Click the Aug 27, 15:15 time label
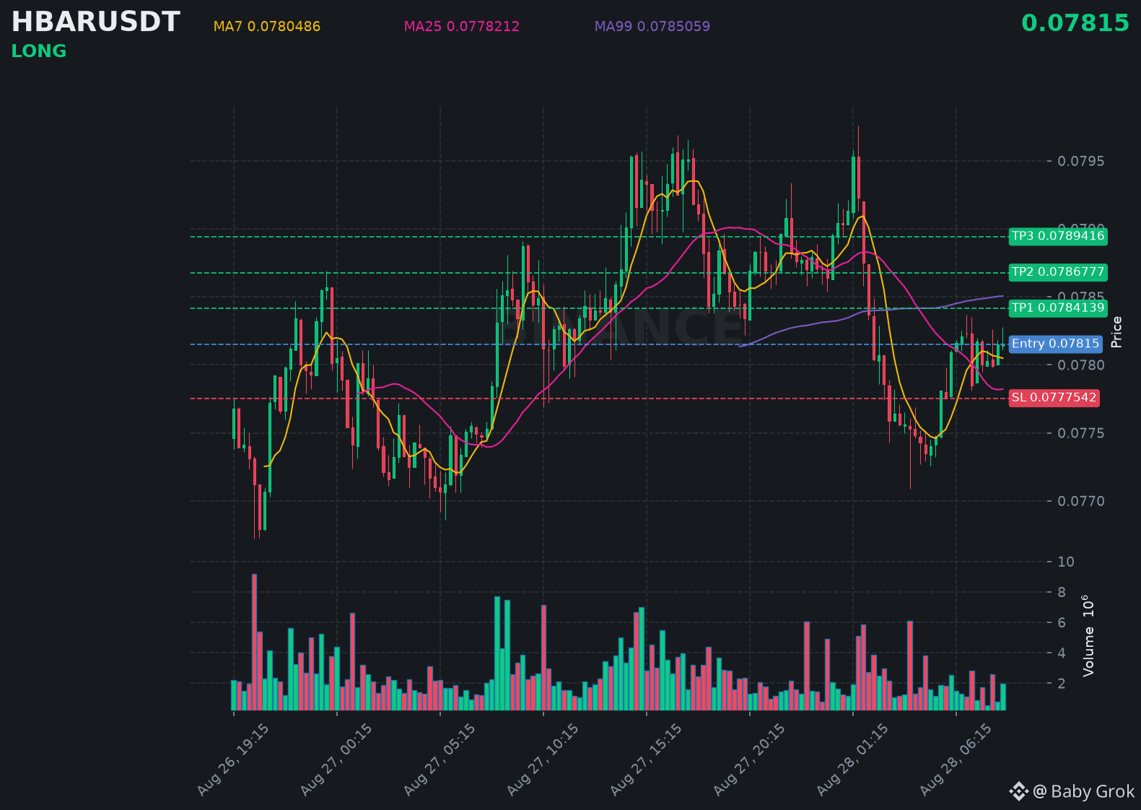The width and height of the screenshot is (1141, 810). click(x=646, y=759)
